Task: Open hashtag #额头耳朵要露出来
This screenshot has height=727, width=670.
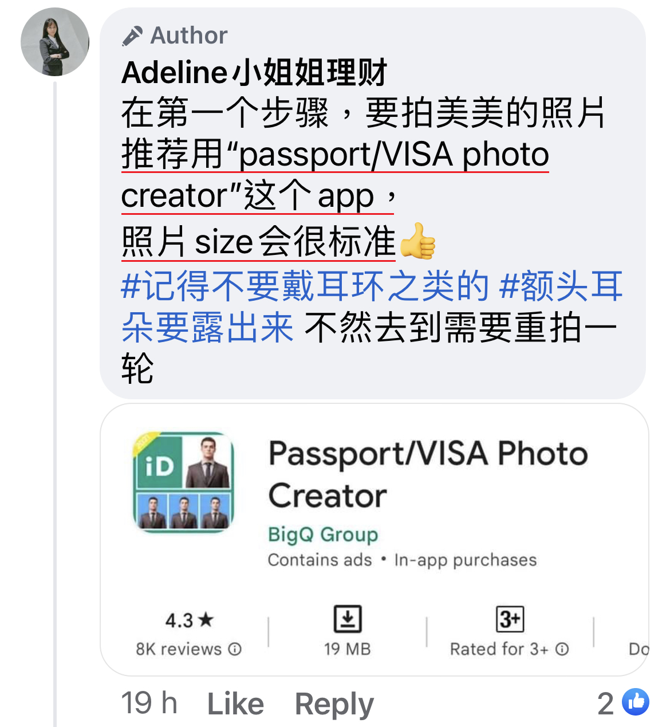Action: pos(372,306)
